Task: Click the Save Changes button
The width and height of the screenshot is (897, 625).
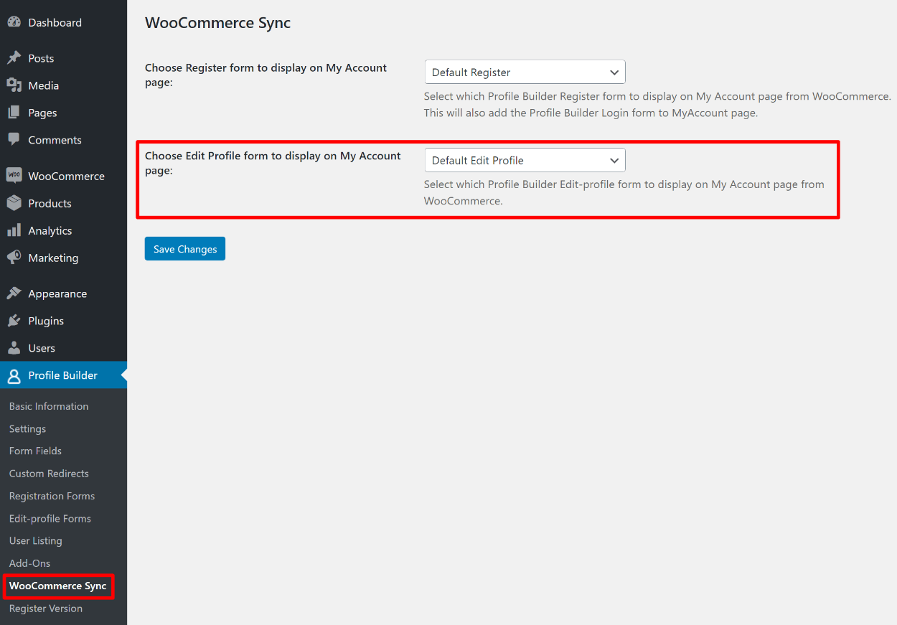Action: (x=185, y=249)
